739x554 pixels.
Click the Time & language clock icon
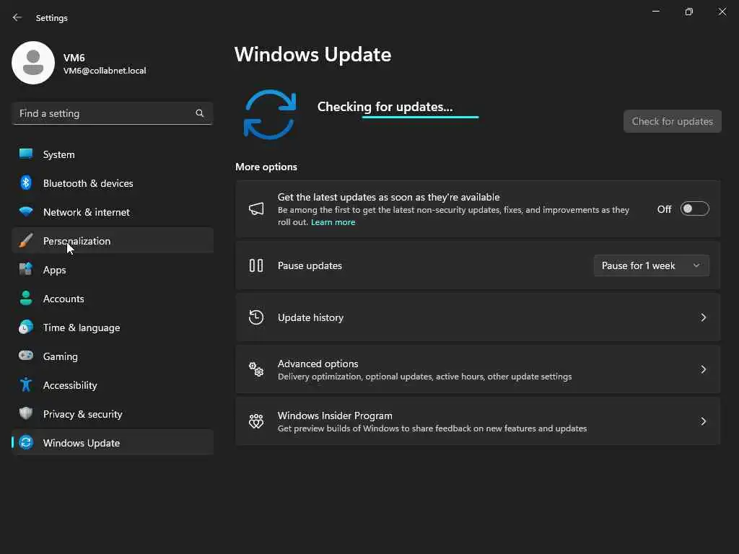point(26,327)
